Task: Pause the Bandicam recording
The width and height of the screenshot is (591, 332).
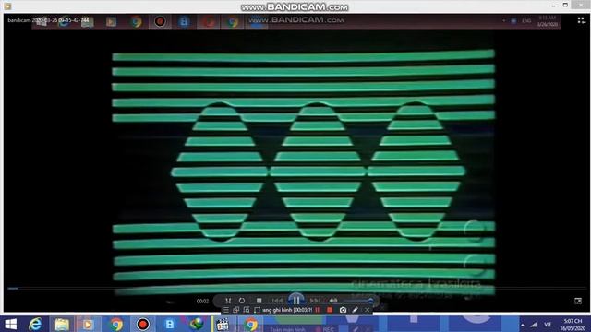Action: point(318,310)
